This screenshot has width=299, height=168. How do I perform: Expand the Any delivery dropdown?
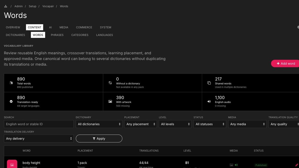[x=39, y=139]
